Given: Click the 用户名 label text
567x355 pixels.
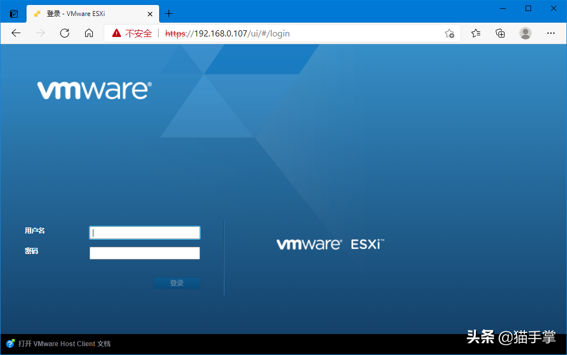Looking at the screenshot, I should (x=35, y=231).
